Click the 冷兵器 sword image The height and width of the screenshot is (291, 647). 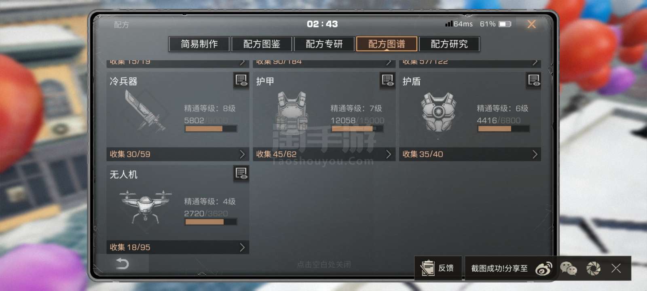click(x=145, y=110)
